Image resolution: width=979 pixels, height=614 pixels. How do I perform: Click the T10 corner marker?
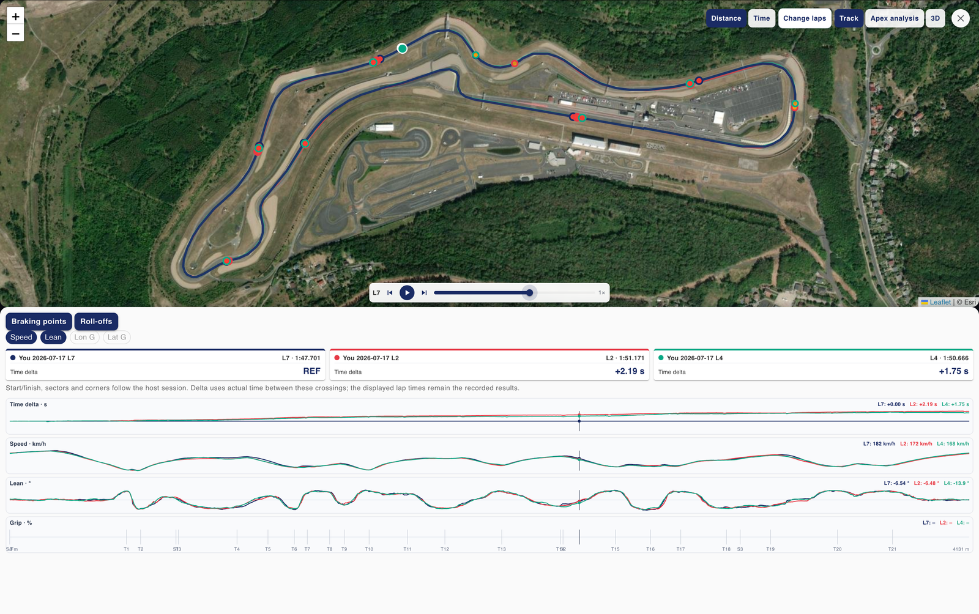tap(369, 549)
